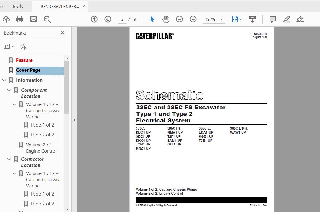The height and width of the screenshot is (212, 320).
Task: Open the Connector Location bookmark
Action: 32,162
